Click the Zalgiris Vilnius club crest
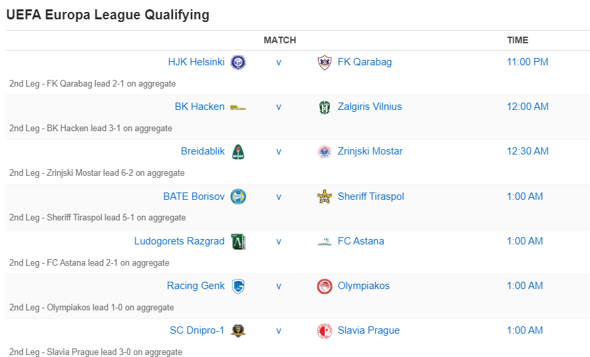 click(324, 107)
